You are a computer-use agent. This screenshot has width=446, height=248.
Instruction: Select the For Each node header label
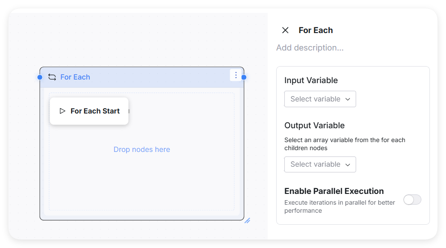[x=75, y=77]
